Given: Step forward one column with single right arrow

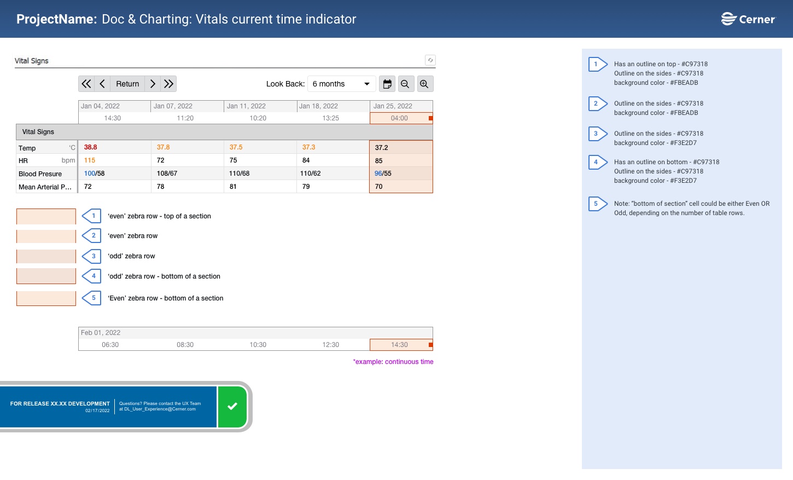Looking at the screenshot, I should click(153, 84).
